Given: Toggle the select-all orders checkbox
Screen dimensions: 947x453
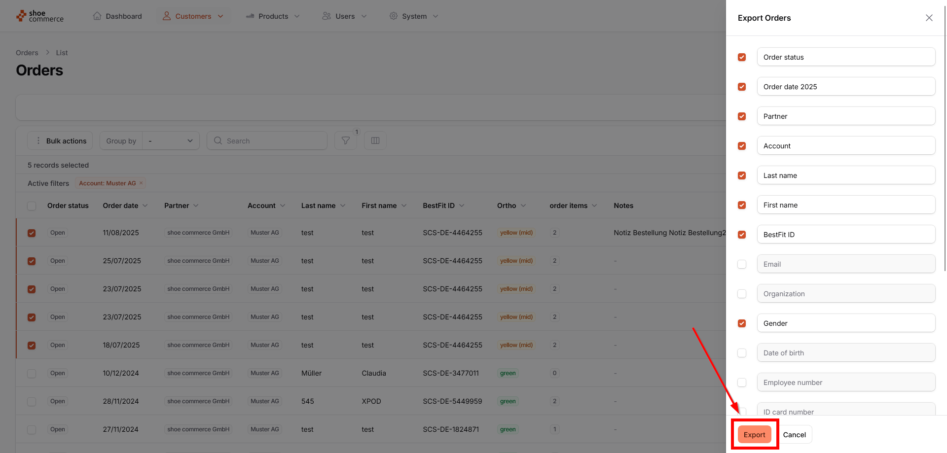Looking at the screenshot, I should pos(32,206).
